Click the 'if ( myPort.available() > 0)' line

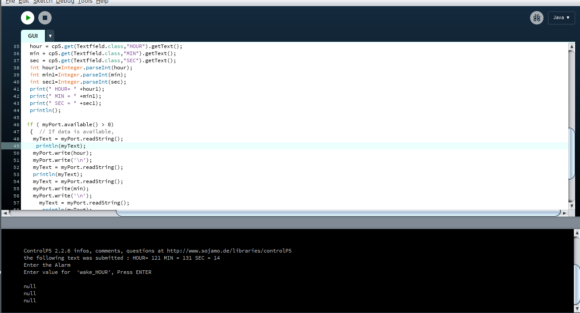(70, 124)
